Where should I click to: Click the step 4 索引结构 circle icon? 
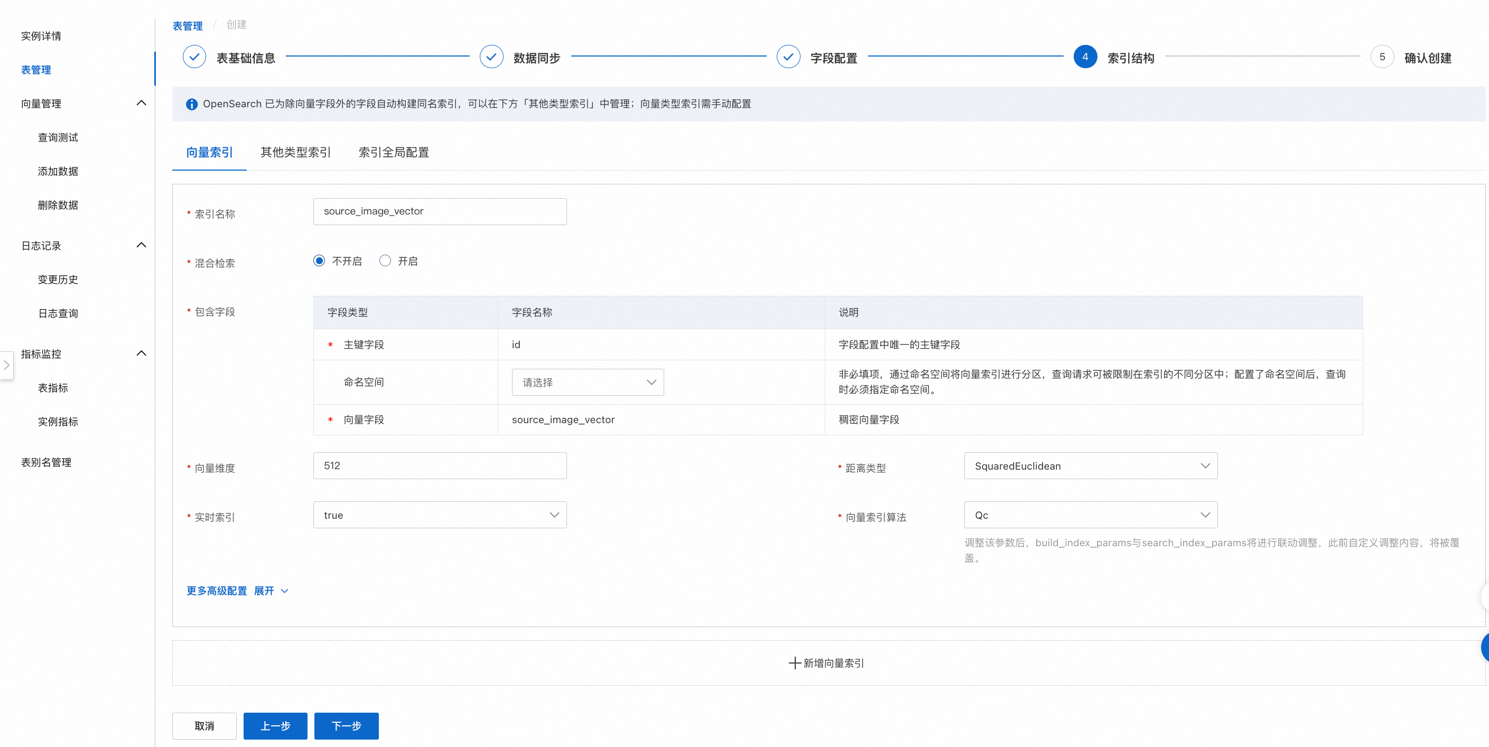click(1084, 57)
